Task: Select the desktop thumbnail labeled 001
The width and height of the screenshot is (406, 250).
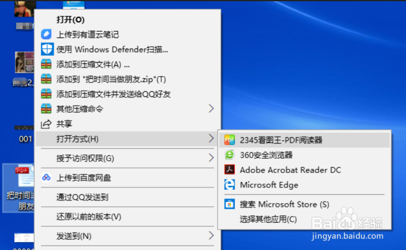Action: [24, 127]
